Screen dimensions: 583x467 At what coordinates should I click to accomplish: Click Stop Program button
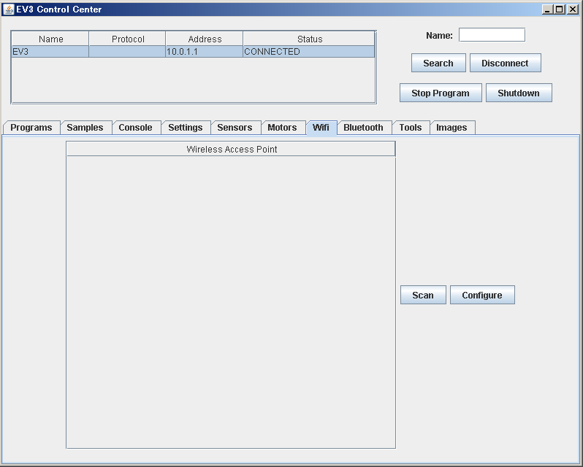tap(441, 93)
